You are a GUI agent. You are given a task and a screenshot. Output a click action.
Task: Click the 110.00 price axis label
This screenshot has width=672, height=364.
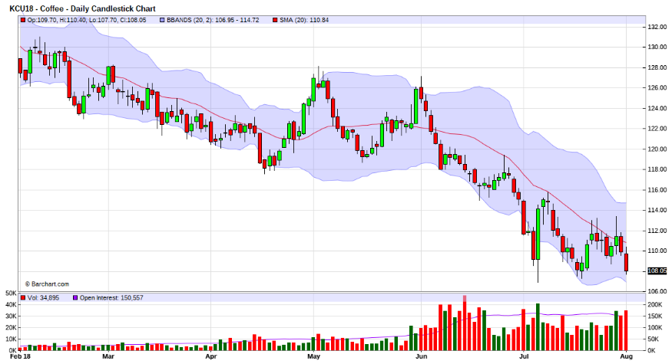coord(657,251)
